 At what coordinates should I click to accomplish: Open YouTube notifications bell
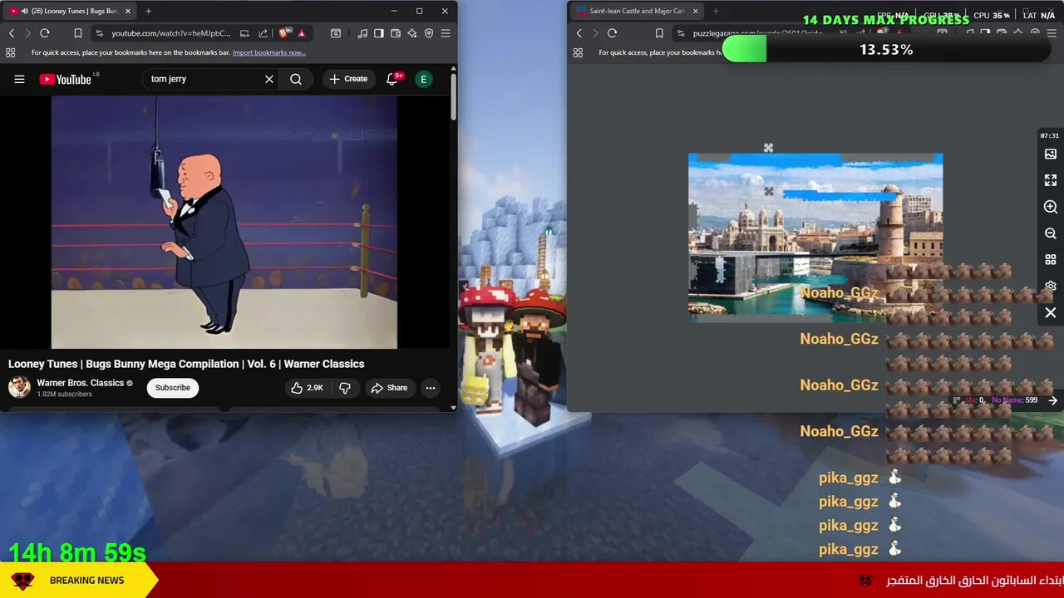pos(392,79)
